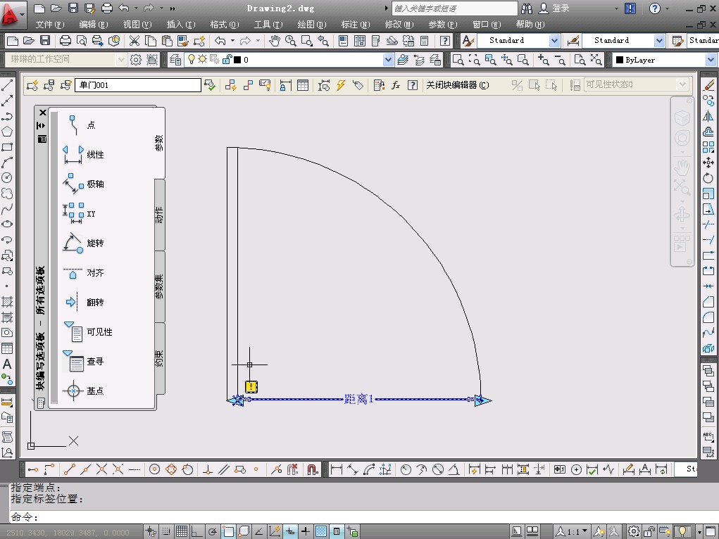Toggle grid display in status bar
719x539 pixels.
click(182, 531)
